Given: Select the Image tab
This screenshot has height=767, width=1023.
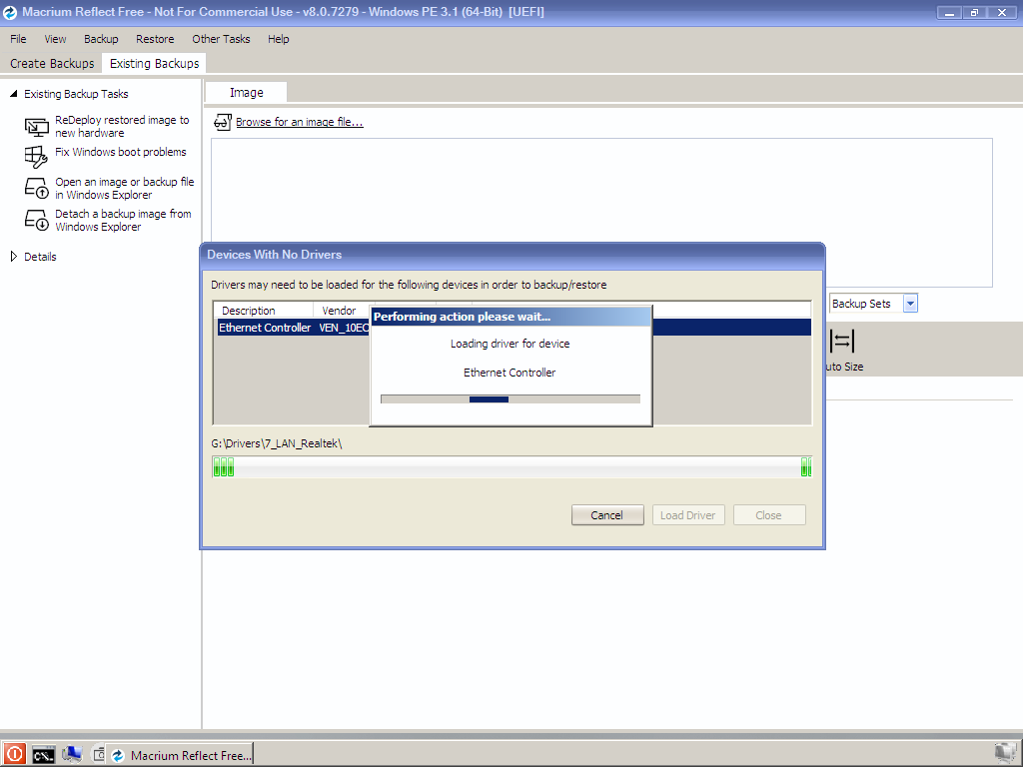Looking at the screenshot, I should click(x=246, y=93).
